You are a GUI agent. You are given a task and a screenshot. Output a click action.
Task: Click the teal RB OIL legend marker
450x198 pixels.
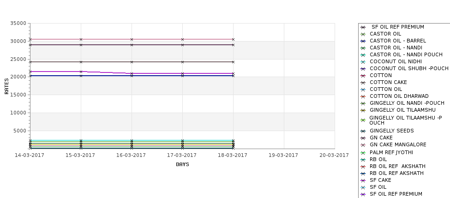pos(363,160)
